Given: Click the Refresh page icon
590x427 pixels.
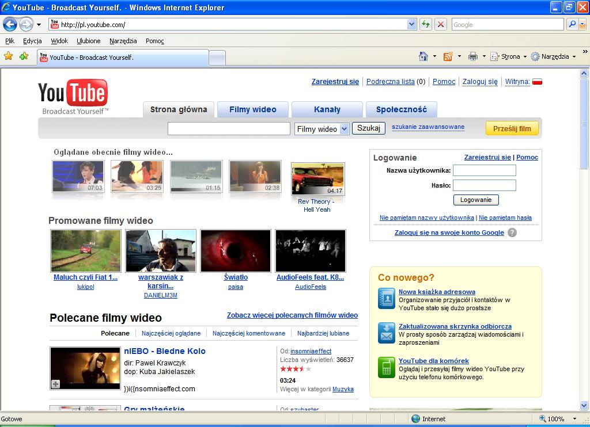Looking at the screenshot, I should (426, 24).
